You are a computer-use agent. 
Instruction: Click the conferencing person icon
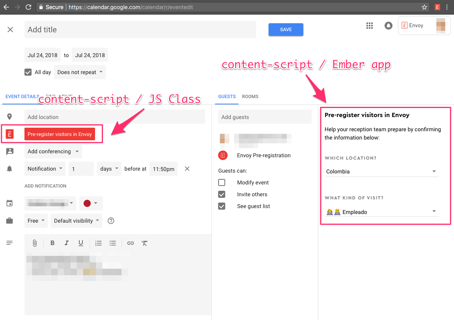(x=10, y=151)
